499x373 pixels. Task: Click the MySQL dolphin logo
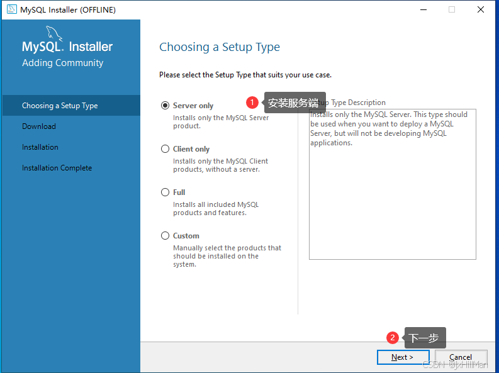point(54,33)
